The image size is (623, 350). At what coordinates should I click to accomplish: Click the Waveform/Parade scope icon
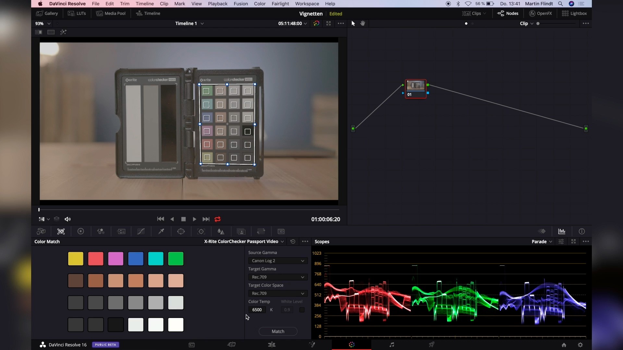[562, 231]
